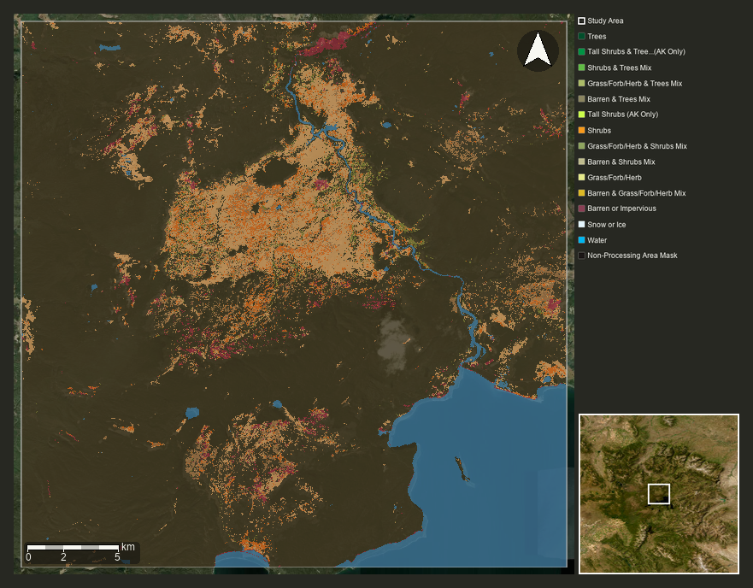Click the white extent box in inset map

(659, 494)
